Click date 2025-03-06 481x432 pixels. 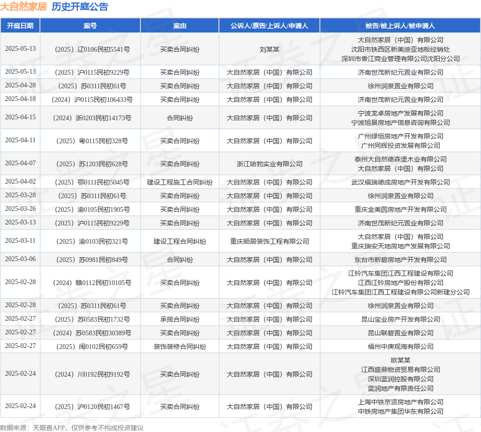click(20, 259)
